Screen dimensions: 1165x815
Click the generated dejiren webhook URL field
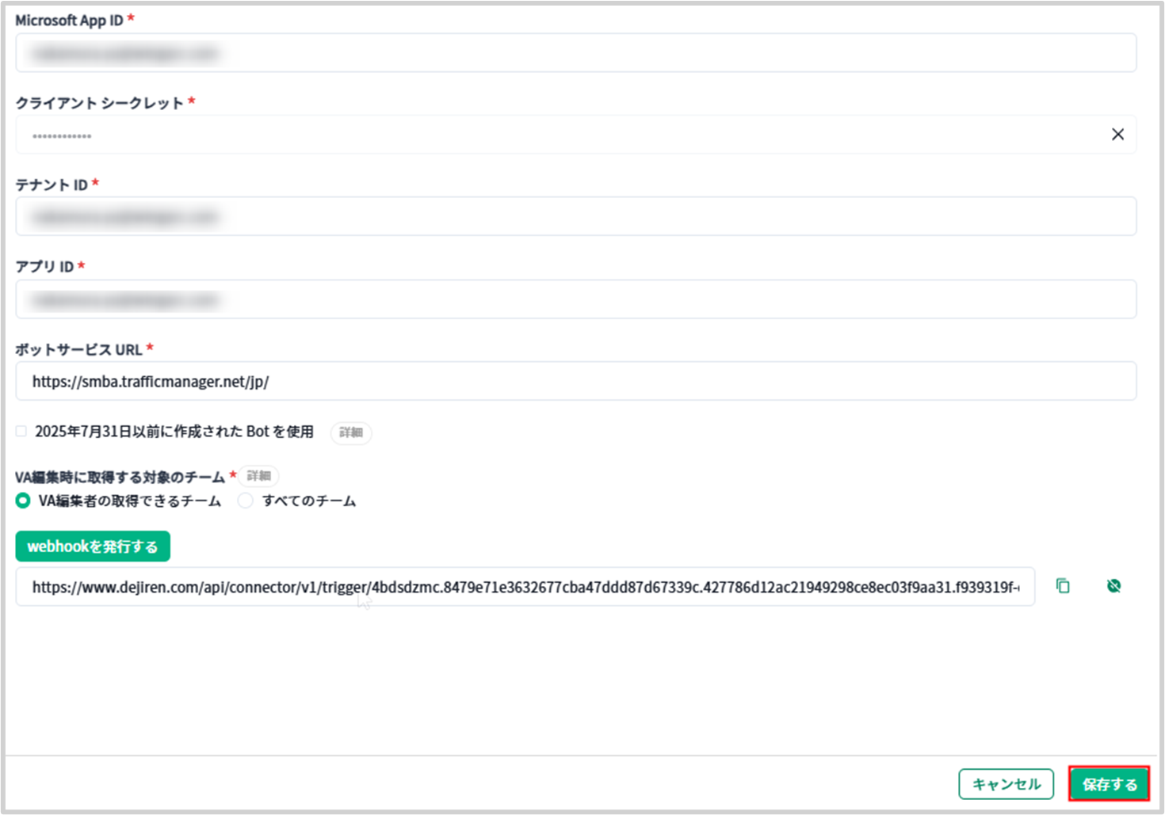(x=525, y=587)
